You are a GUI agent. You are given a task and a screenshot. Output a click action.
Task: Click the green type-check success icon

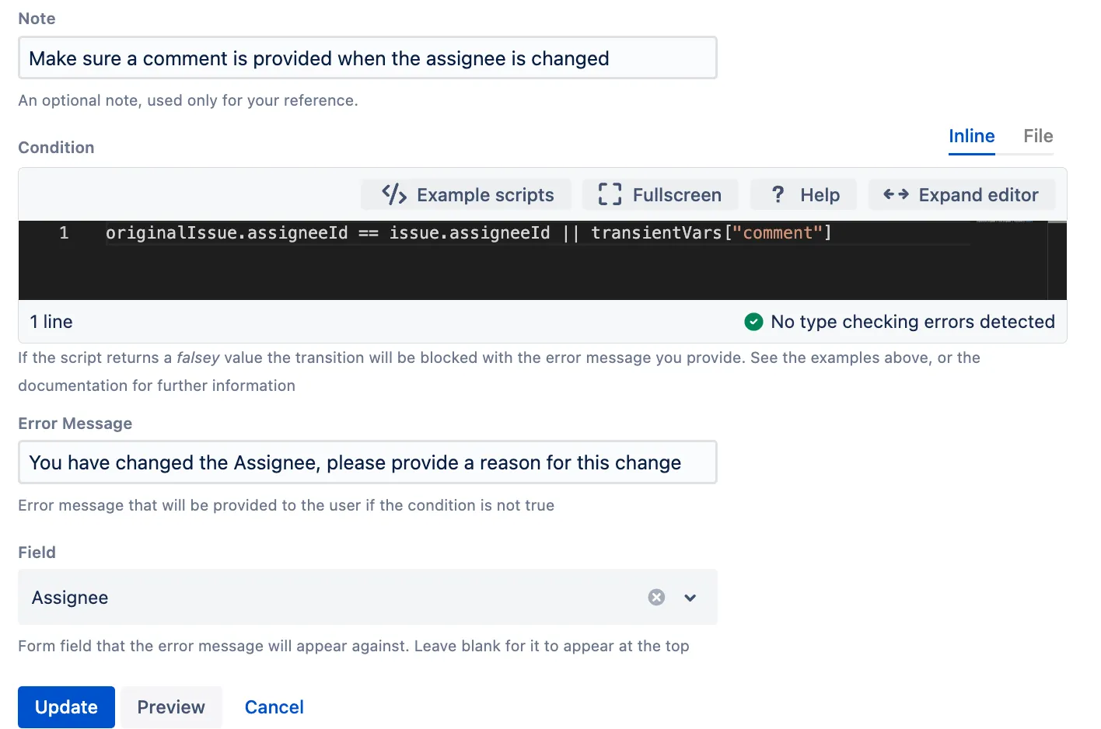(753, 322)
